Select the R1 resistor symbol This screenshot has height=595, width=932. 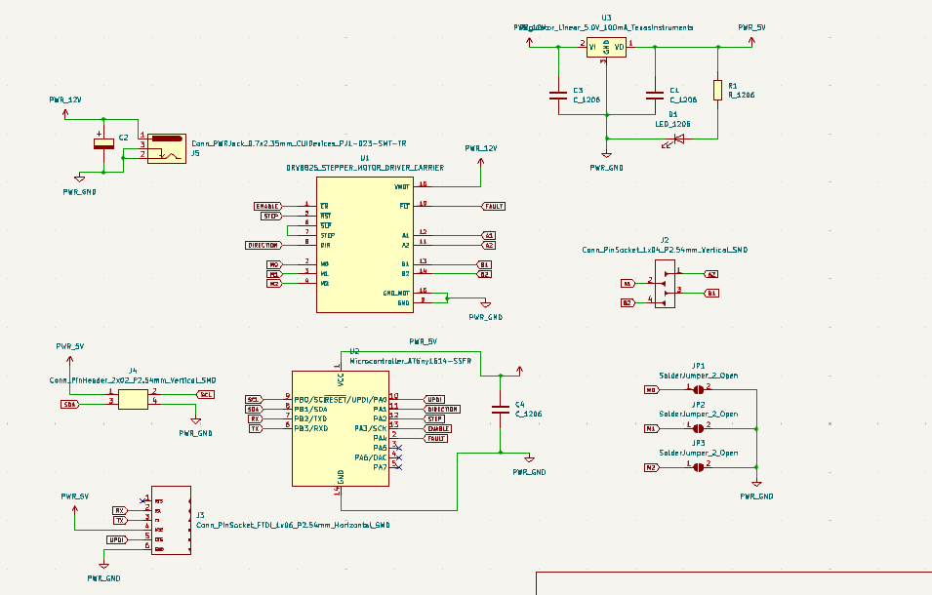[717, 91]
